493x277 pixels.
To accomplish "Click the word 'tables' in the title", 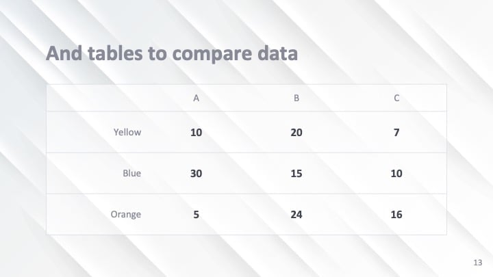I will (x=115, y=53).
